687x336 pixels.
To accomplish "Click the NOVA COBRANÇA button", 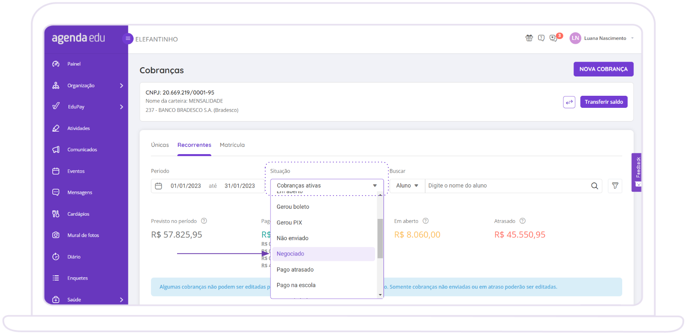I will coord(603,69).
